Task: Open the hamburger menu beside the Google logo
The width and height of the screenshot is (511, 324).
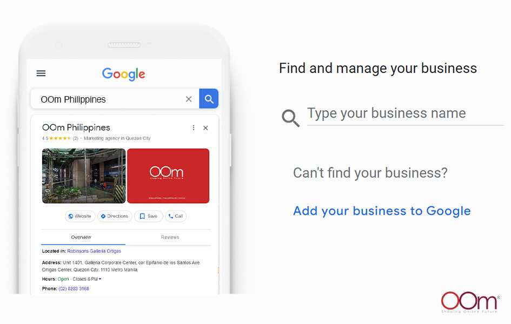Action: click(41, 73)
